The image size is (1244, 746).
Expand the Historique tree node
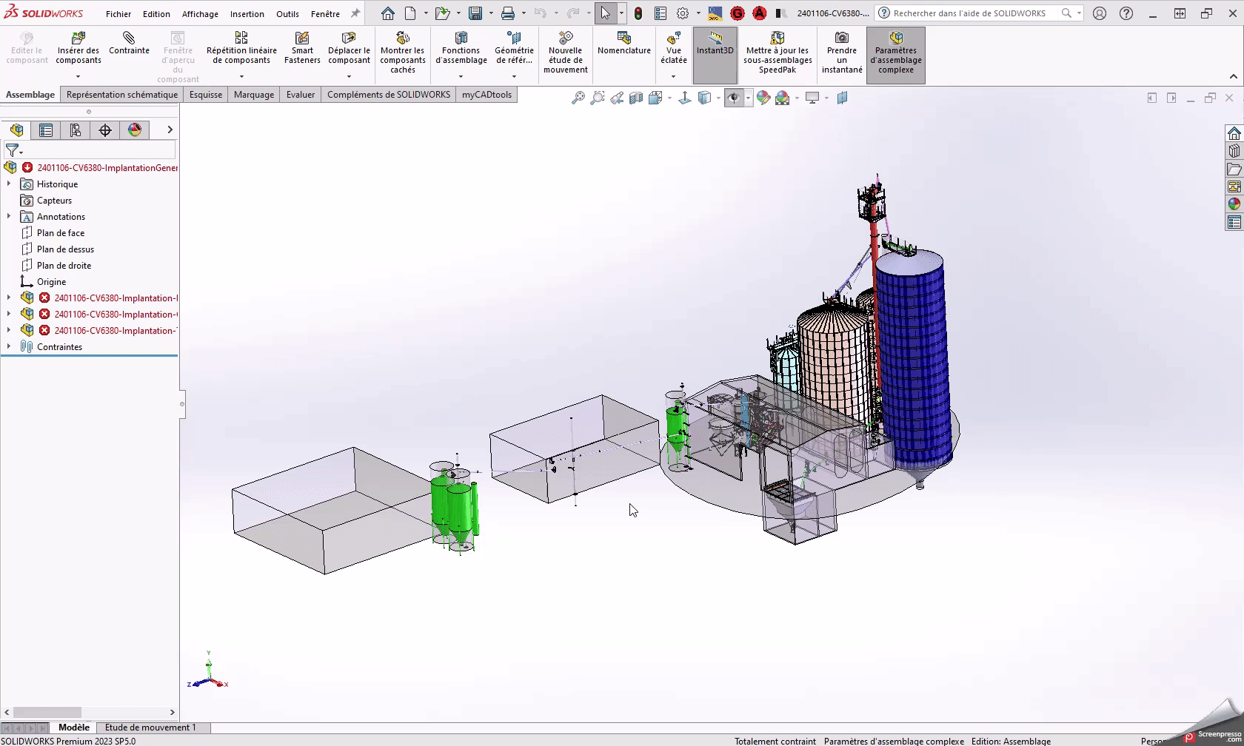coord(9,184)
